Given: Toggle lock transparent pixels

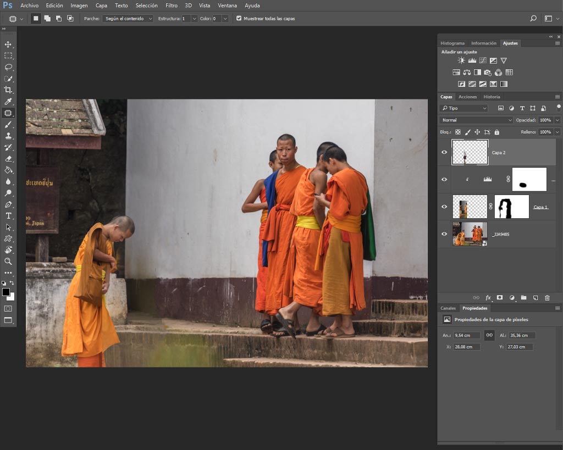Looking at the screenshot, I should click(x=458, y=132).
